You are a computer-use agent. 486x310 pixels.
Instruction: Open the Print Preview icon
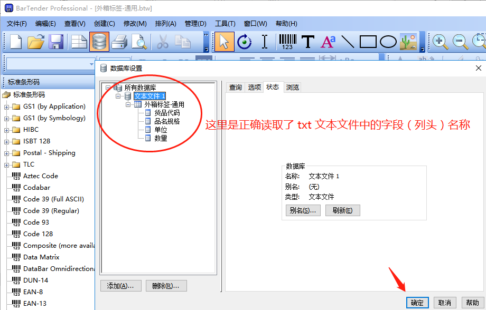(139, 42)
